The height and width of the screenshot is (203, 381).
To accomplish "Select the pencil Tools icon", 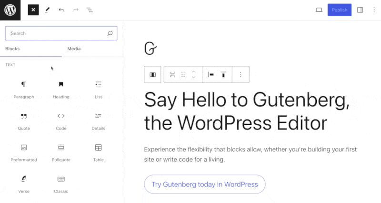I will pos(47,10).
